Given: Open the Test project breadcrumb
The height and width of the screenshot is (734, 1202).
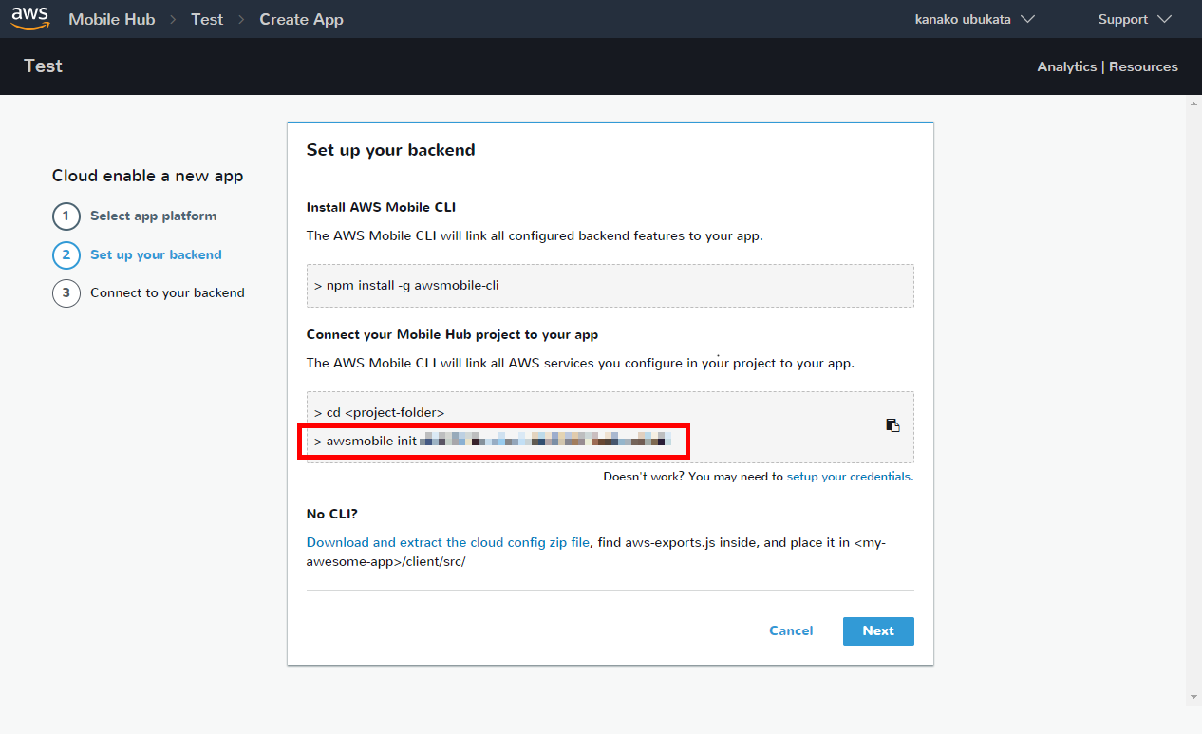Looking at the screenshot, I should pyautogui.click(x=207, y=19).
